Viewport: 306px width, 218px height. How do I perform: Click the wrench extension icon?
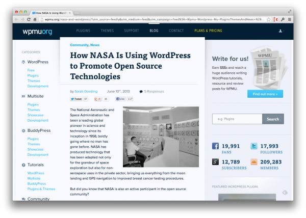pos(283,19)
